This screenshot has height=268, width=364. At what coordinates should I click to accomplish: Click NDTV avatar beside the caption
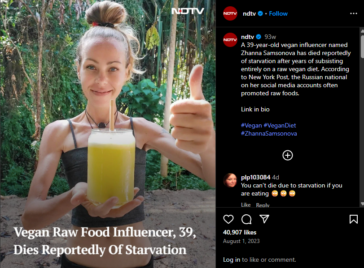click(230, 40)
